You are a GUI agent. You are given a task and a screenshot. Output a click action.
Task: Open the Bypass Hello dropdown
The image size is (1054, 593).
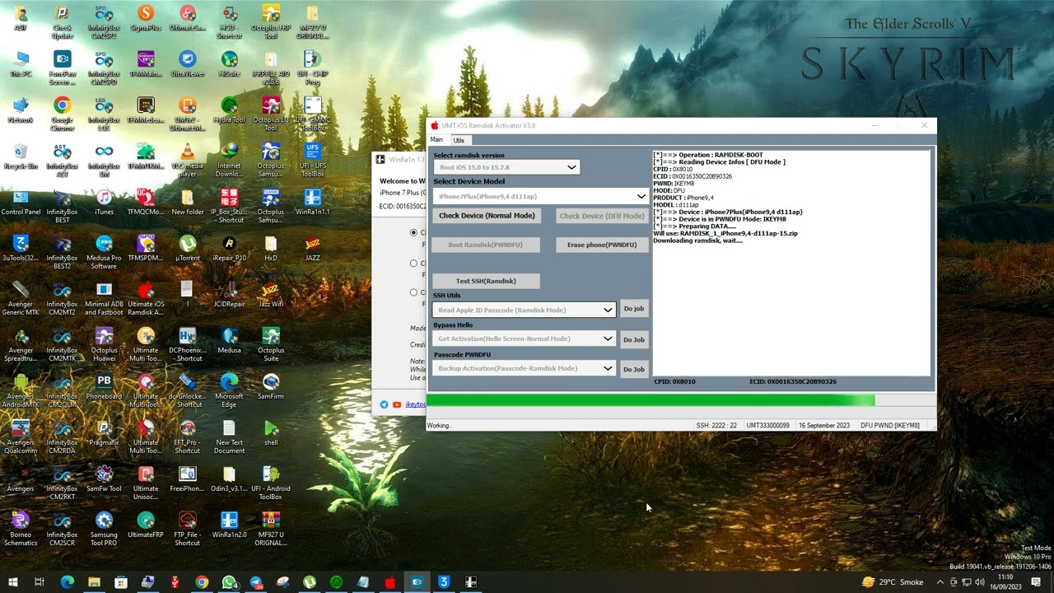tap(608, 339)
